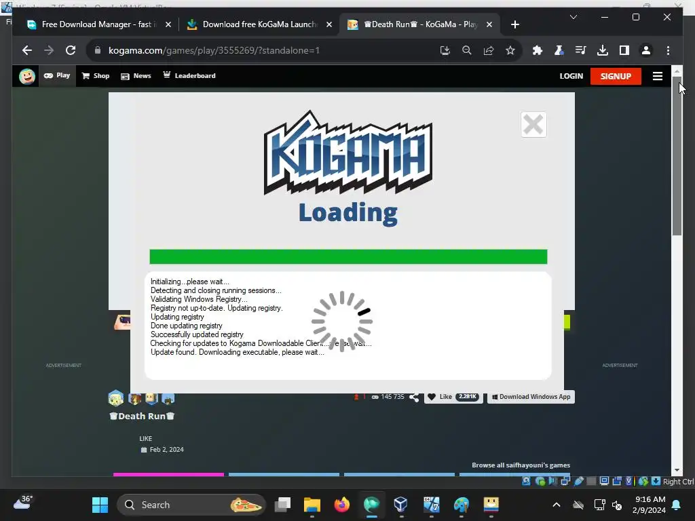Bookmark this page with the star icon
Image resolution: width=695 pixels, height=521 pixels.
click(510, 50)
